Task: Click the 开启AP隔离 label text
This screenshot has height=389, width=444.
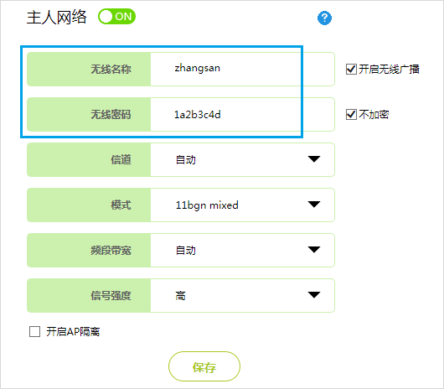Action: [73, 331]
